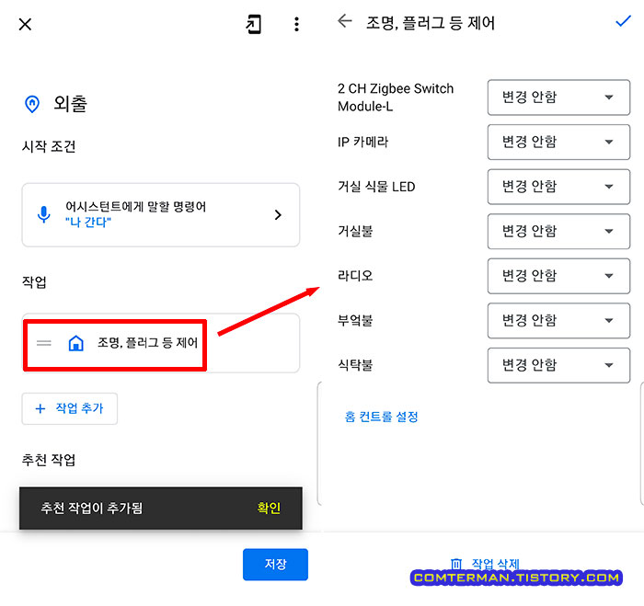Image resolution: width=644 pixels, height=606 pixels.
Task: Open the 거실 식물 LED dropdown
Action: click(x=558, y=187)
